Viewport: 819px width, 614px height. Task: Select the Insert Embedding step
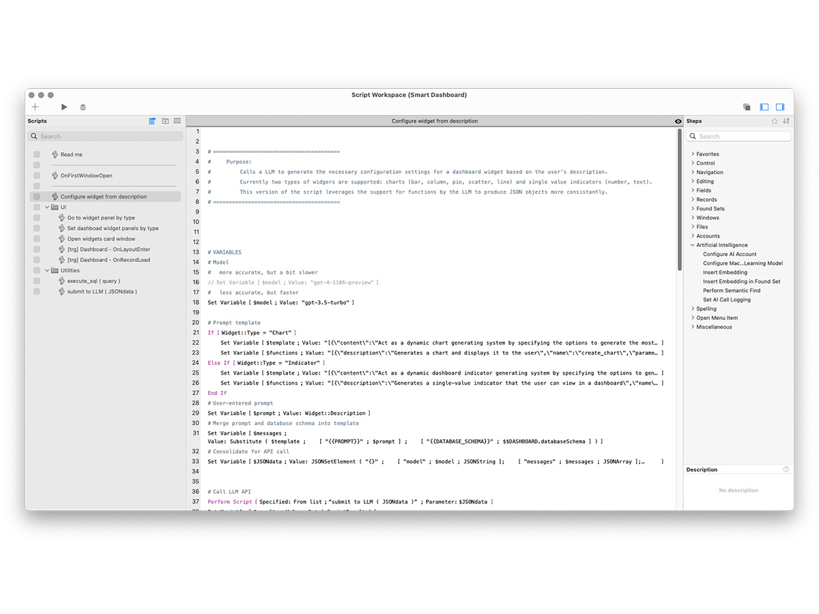(x=725, y=272)
